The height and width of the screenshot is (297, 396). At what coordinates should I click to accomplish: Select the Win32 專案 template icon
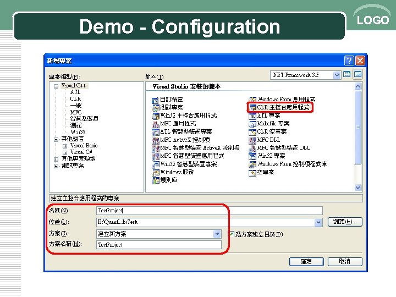[252, 157]
